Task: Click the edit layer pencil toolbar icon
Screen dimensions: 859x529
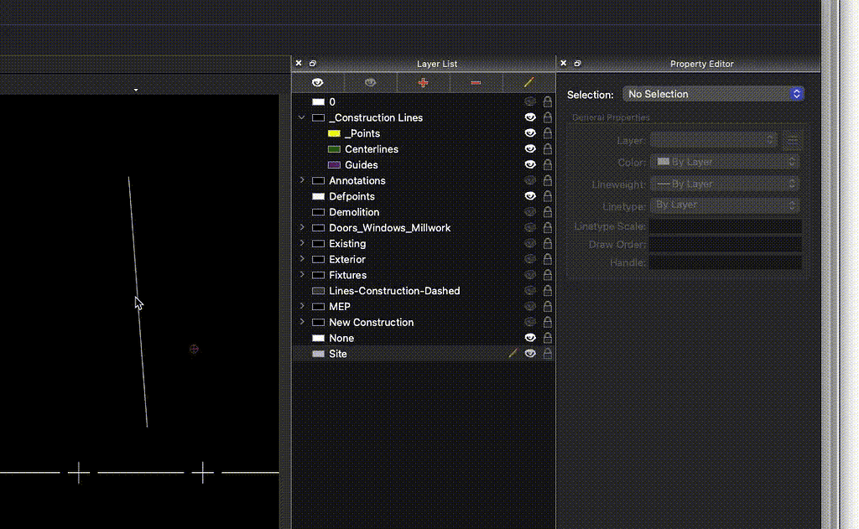Action: point(528,83)
